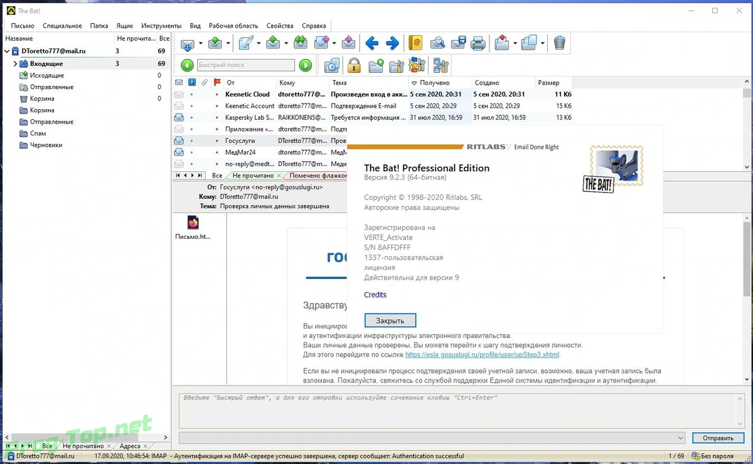Image resolution: width=753 pixels, height=464 pixels.
Task: Print the message with the printer icon
Action: (x=478, y=43)
